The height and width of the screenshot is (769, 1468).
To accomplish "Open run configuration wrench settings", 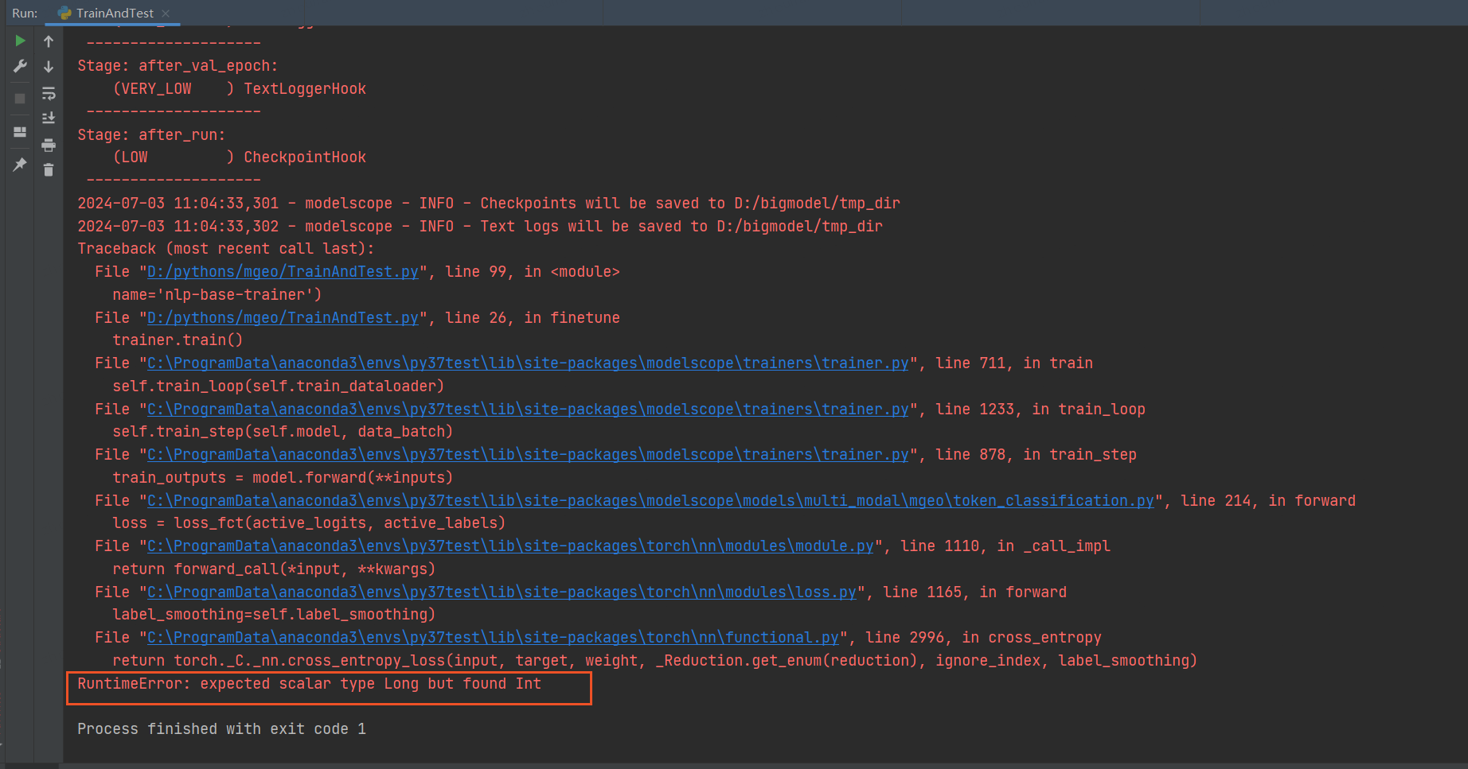I will click(20, 66).
